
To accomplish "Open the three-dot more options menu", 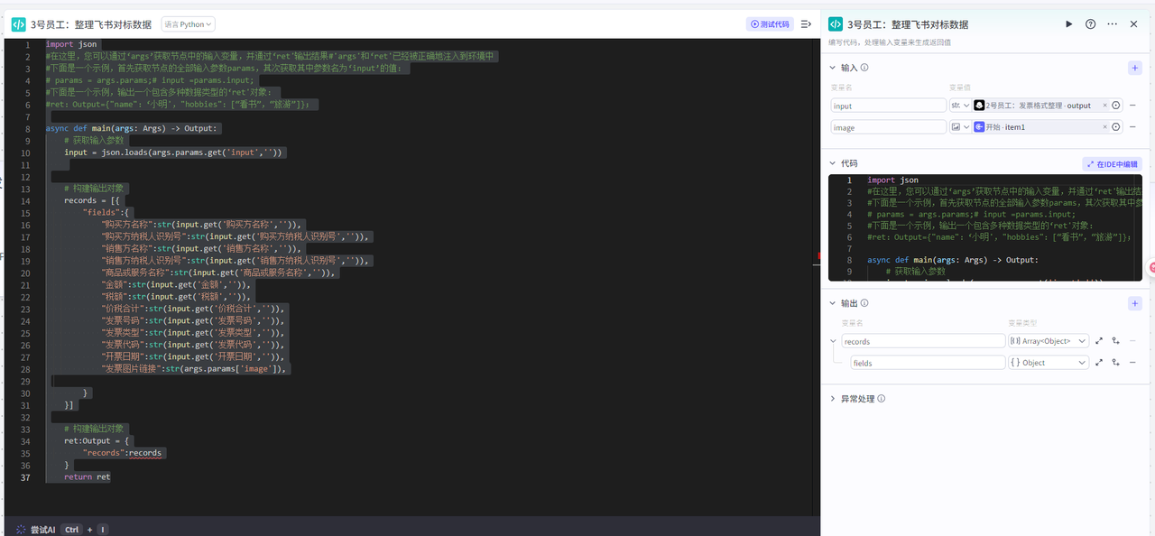I will (1112, 24).
